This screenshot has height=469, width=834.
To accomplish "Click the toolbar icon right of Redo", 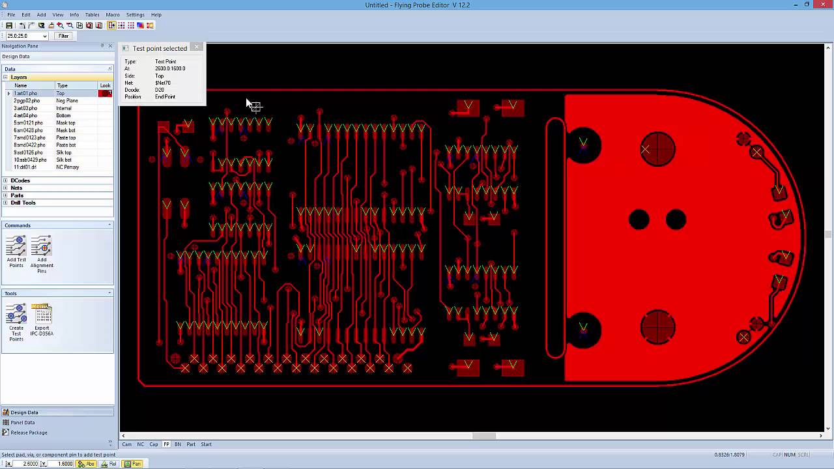I will tap(41, 25).
